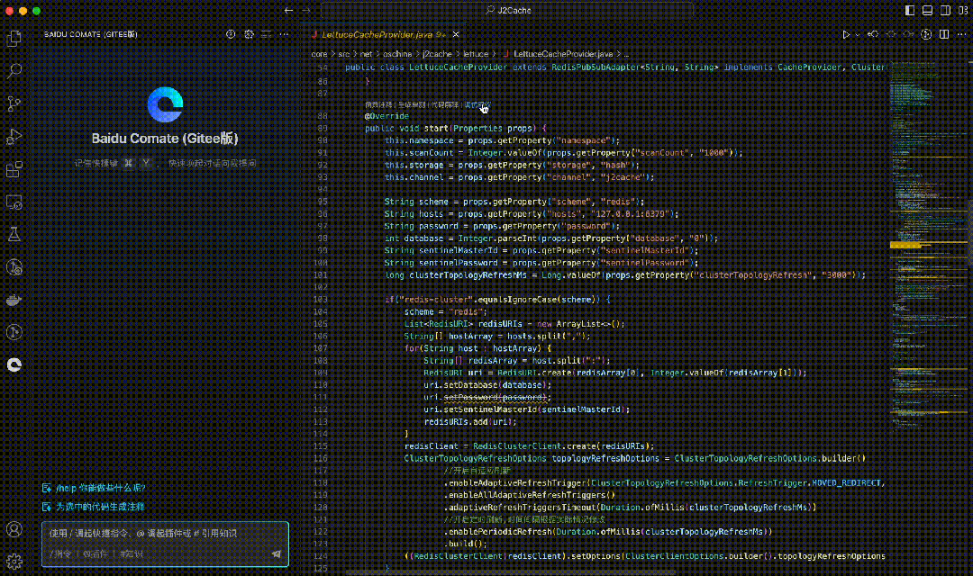Click the Go Back revision icon in editor toolbar

click(873, 35)
